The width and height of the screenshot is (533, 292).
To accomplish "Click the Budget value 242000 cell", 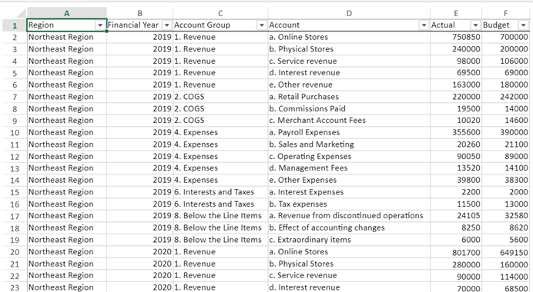I will [x=505, y=97].
